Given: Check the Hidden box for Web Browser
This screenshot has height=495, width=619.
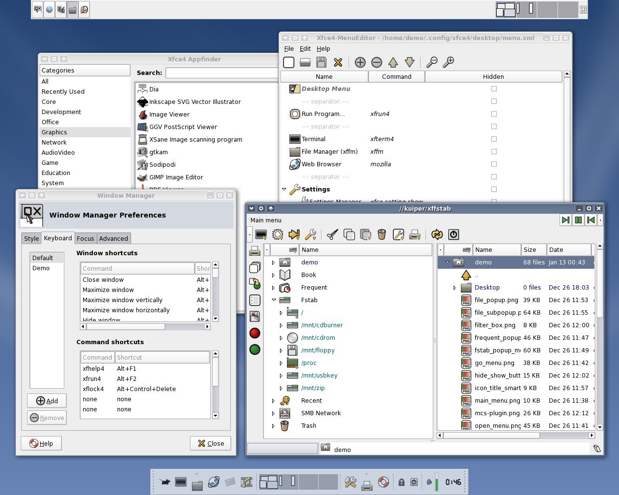Looking at the screenshot, I should pyautogui.click(x=494, y=164).
